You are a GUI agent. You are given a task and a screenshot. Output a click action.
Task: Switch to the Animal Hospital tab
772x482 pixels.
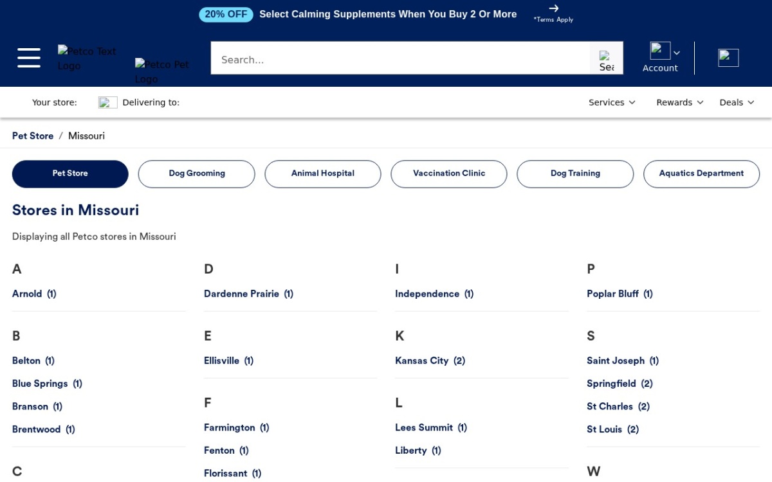[x=323, y=174]
